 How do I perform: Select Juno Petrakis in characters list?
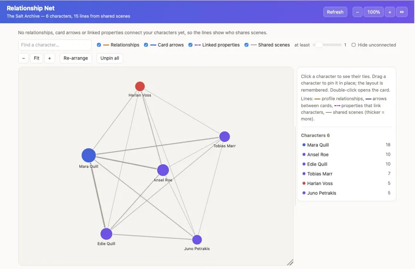(x=346, y=193)
